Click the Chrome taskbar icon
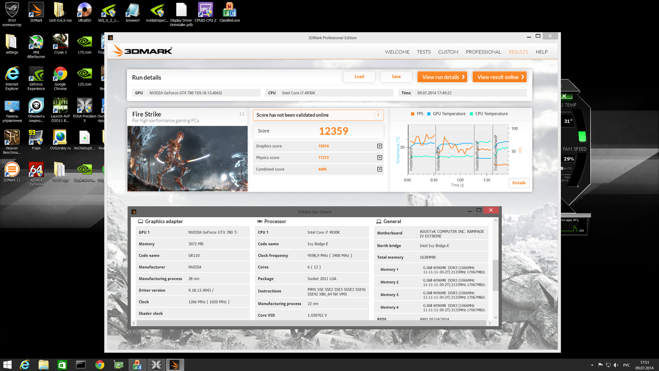The width and height of the screenshot is (659, 371). (x=100, y=365)
